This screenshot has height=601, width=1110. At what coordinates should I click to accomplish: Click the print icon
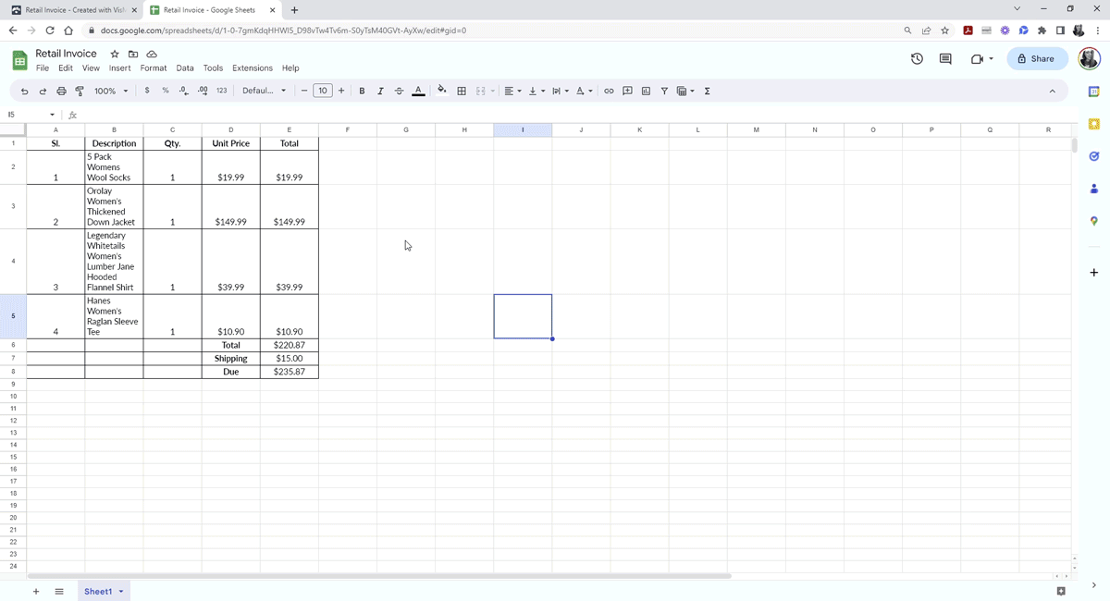(61, 91)
